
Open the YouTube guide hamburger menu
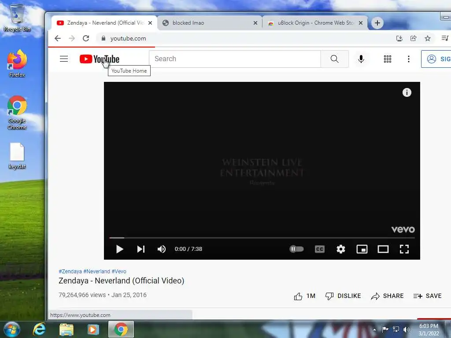pos(64,59)
